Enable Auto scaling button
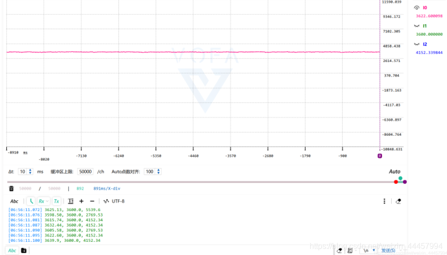Screen dimensions: 447x255 point(395,171)
